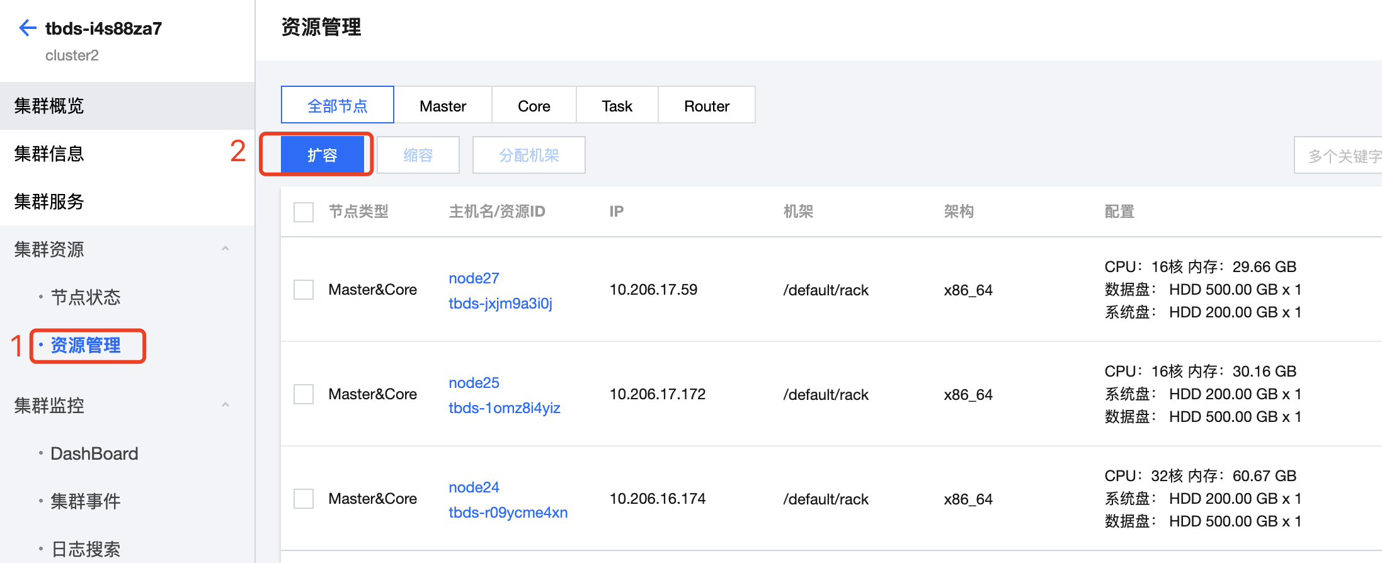This screenshot has width=1382, height=563.
Task: Open the Task node tab
Action: click(x=617, y=106)
